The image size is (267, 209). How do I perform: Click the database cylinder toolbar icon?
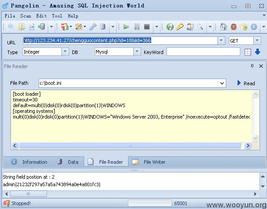coord(103,27)
